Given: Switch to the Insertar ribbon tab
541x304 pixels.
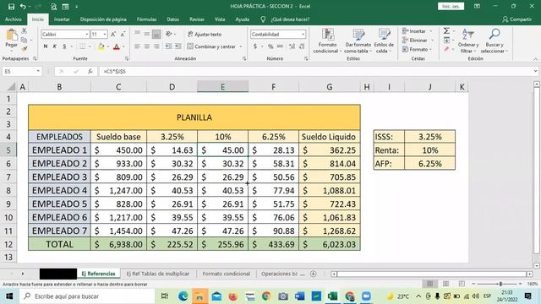Looking at the screenshot, I should click(62, 19).
